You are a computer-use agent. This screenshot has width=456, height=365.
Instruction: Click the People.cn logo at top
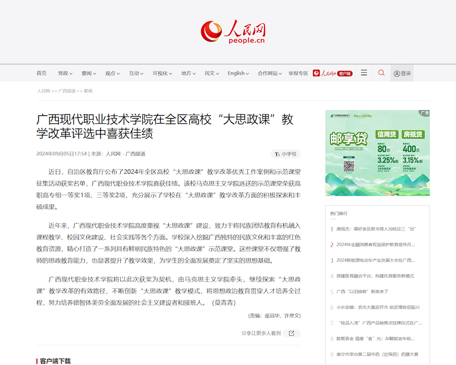pos(233,32)
